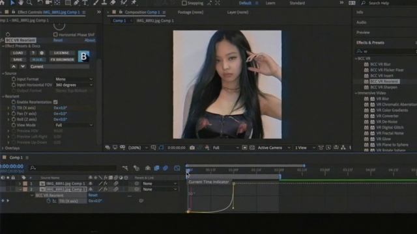Select the Type text tool

(85, 3)
